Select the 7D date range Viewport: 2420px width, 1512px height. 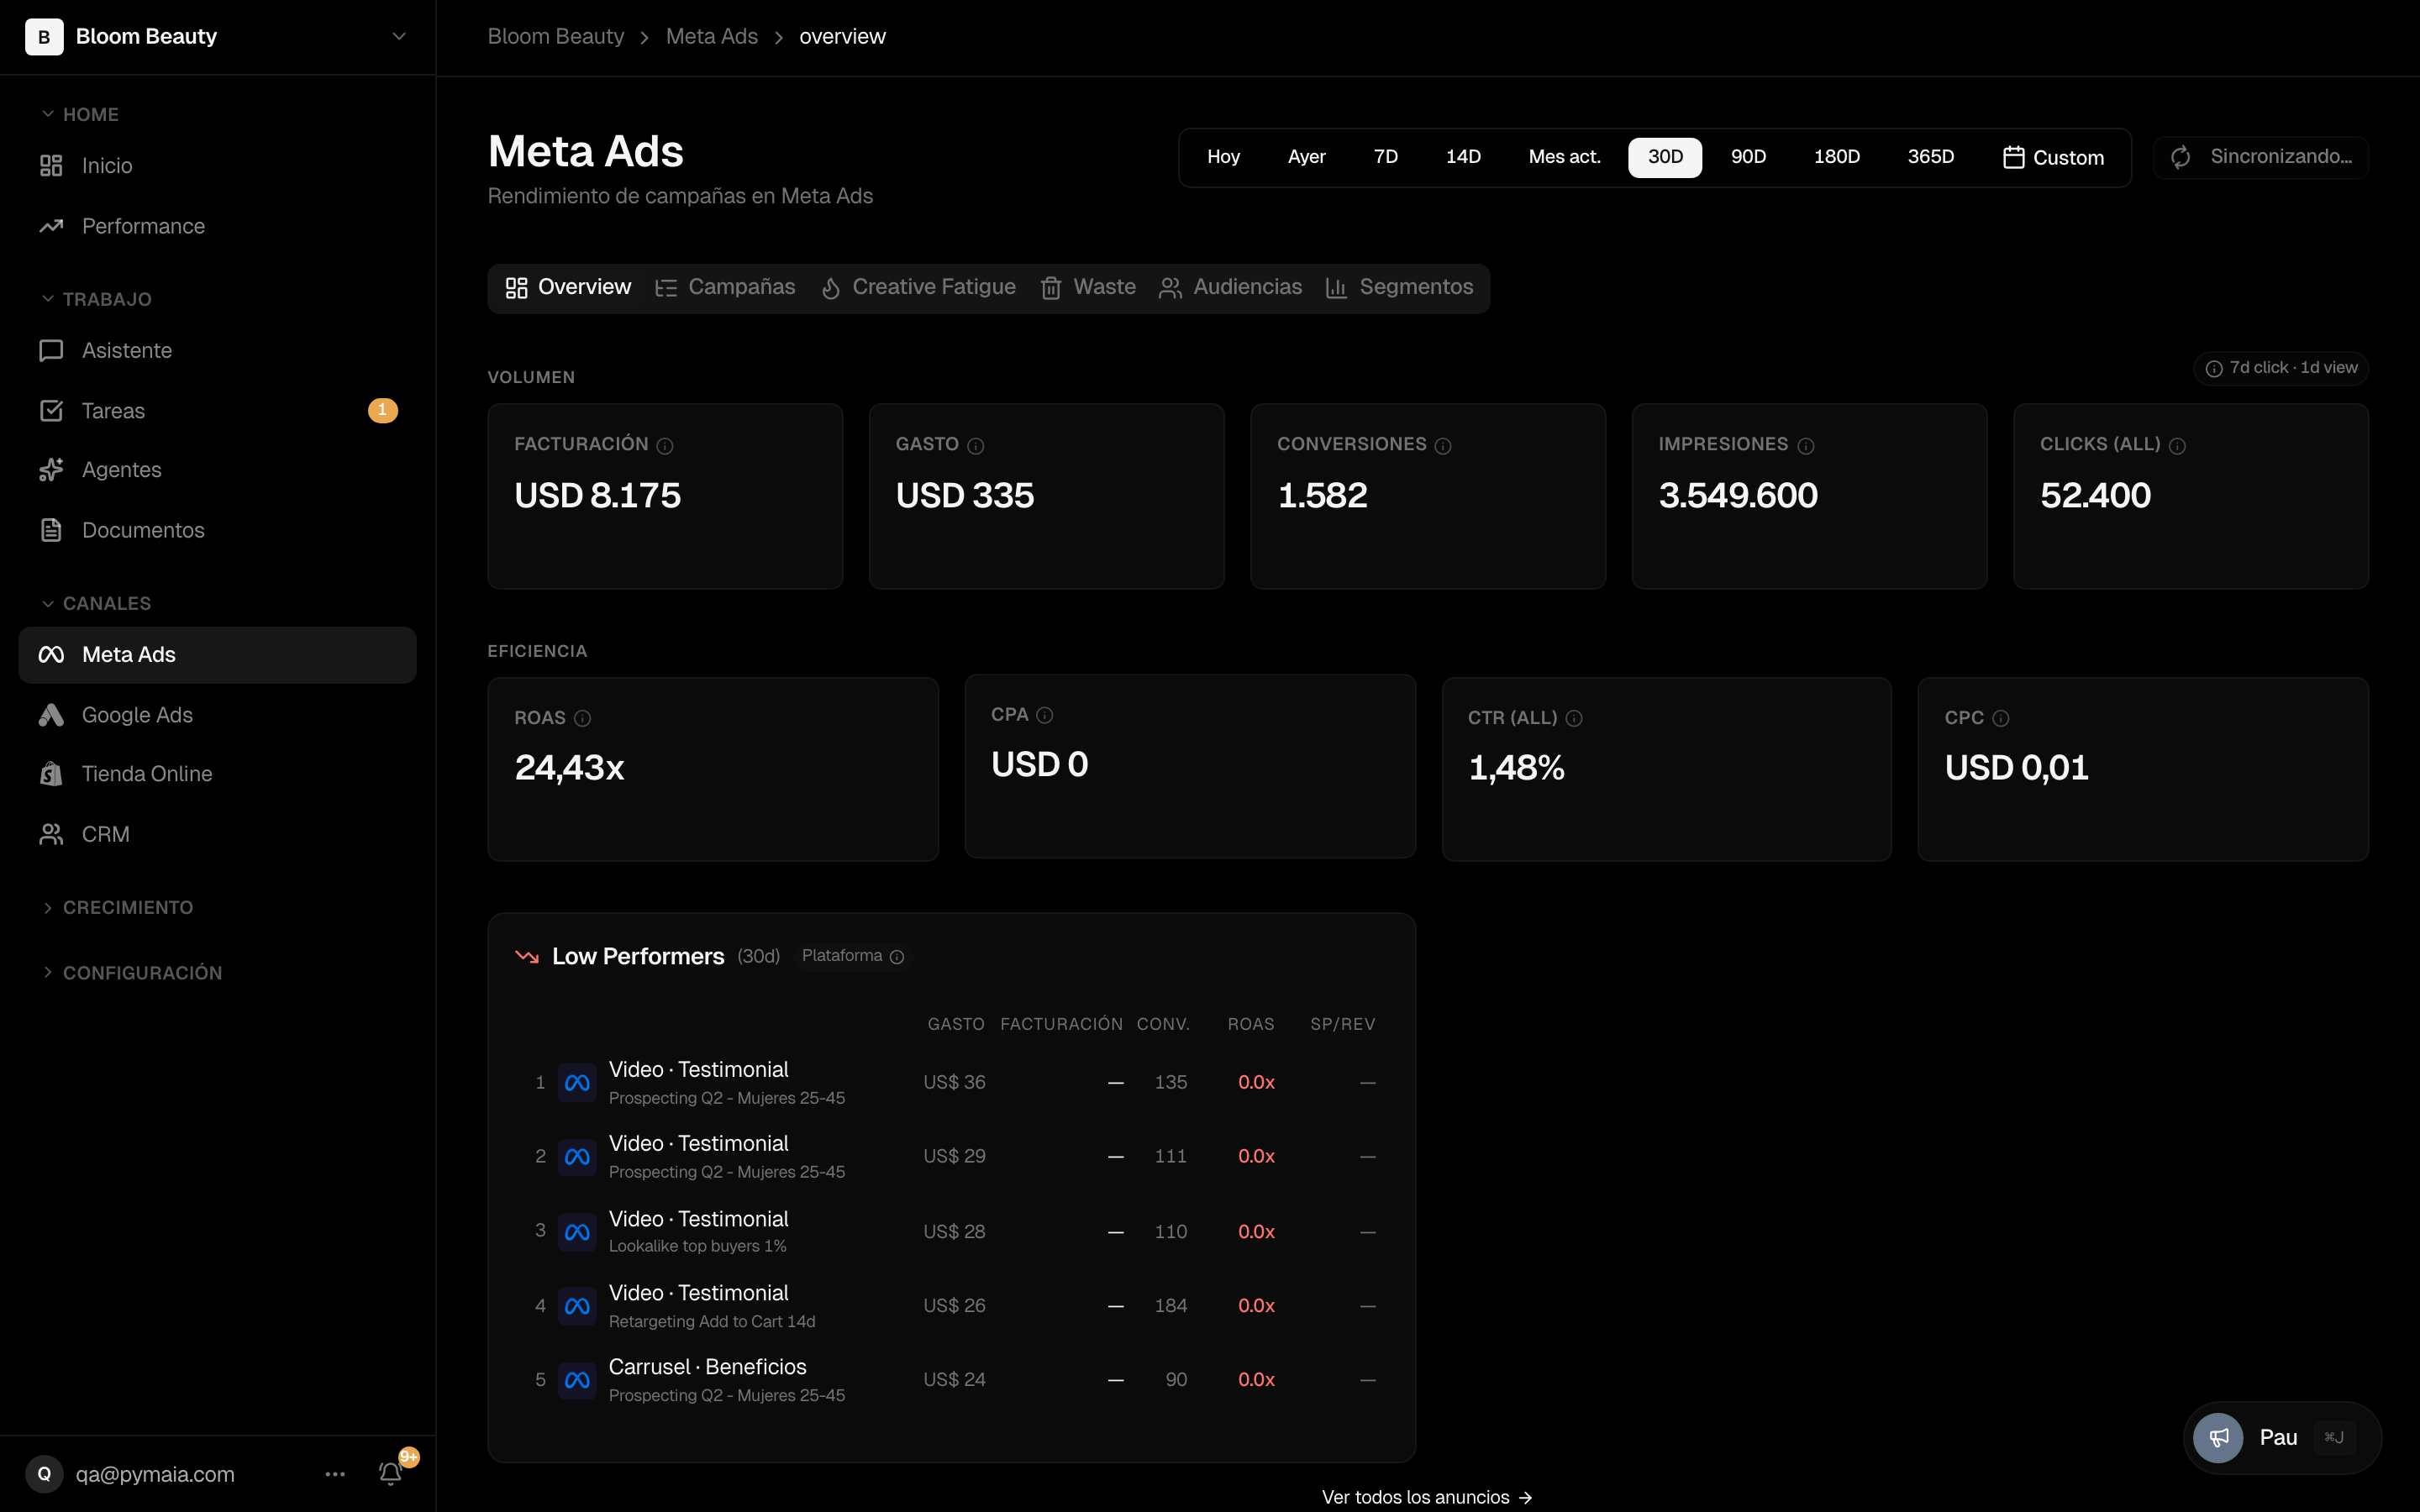1386,158
